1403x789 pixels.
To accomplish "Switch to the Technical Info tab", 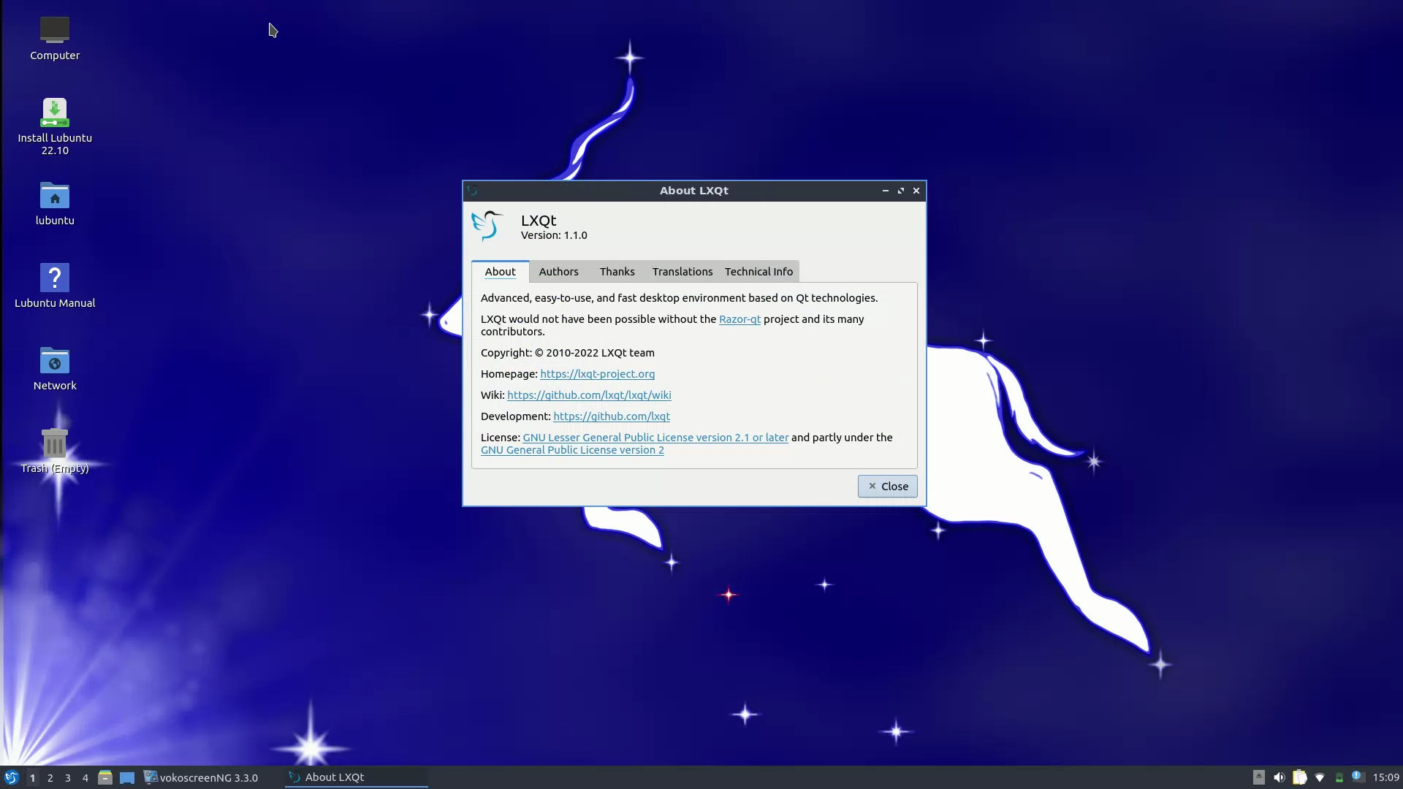I will [x=758, y=271].
